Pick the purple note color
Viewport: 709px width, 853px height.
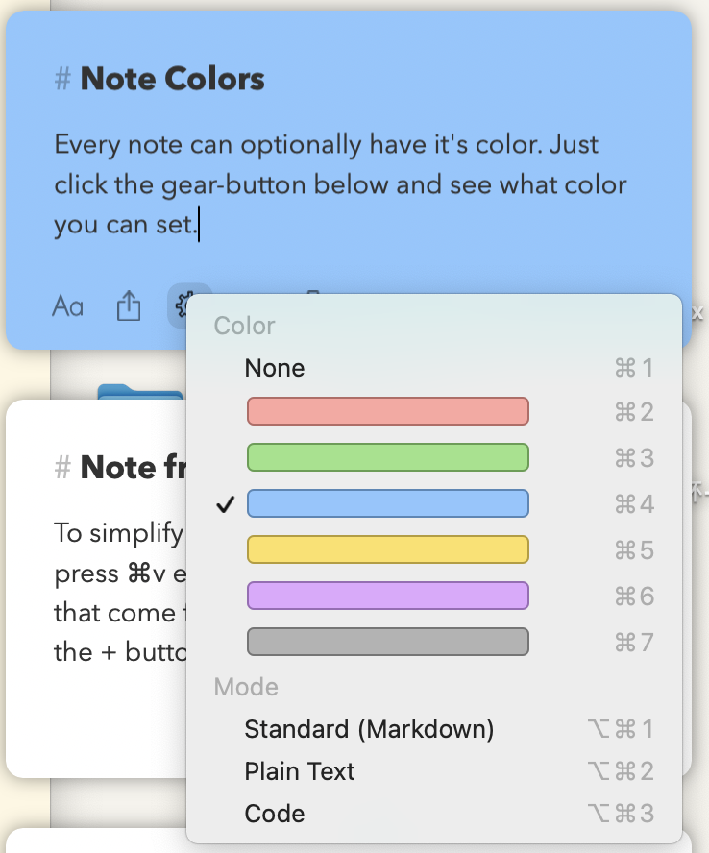point(387,596)
